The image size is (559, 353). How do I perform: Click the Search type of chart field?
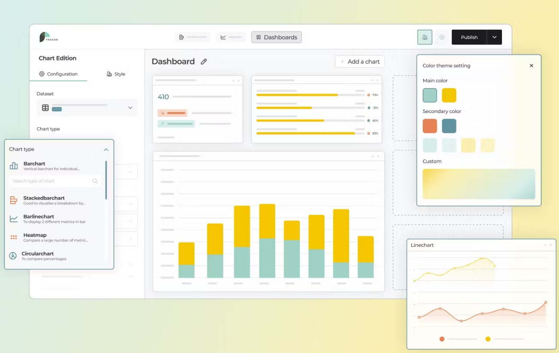[x=51, y=181]
